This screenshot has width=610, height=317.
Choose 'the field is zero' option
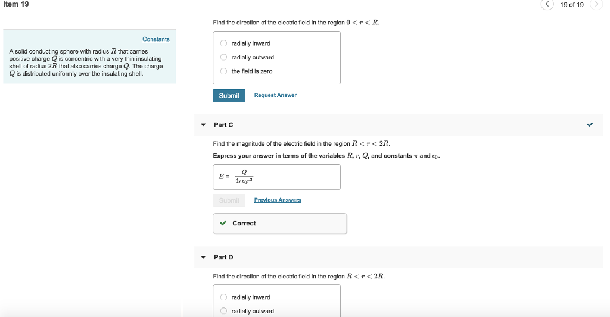pyautogui.click(x=224, y=71)
